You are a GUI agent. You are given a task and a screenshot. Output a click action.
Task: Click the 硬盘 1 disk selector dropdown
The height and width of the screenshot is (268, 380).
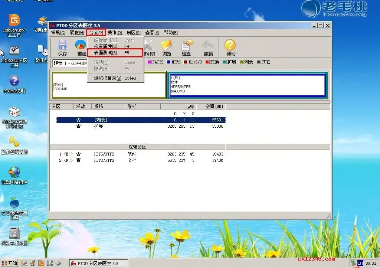pyautogui.click(x=70, y=63)
